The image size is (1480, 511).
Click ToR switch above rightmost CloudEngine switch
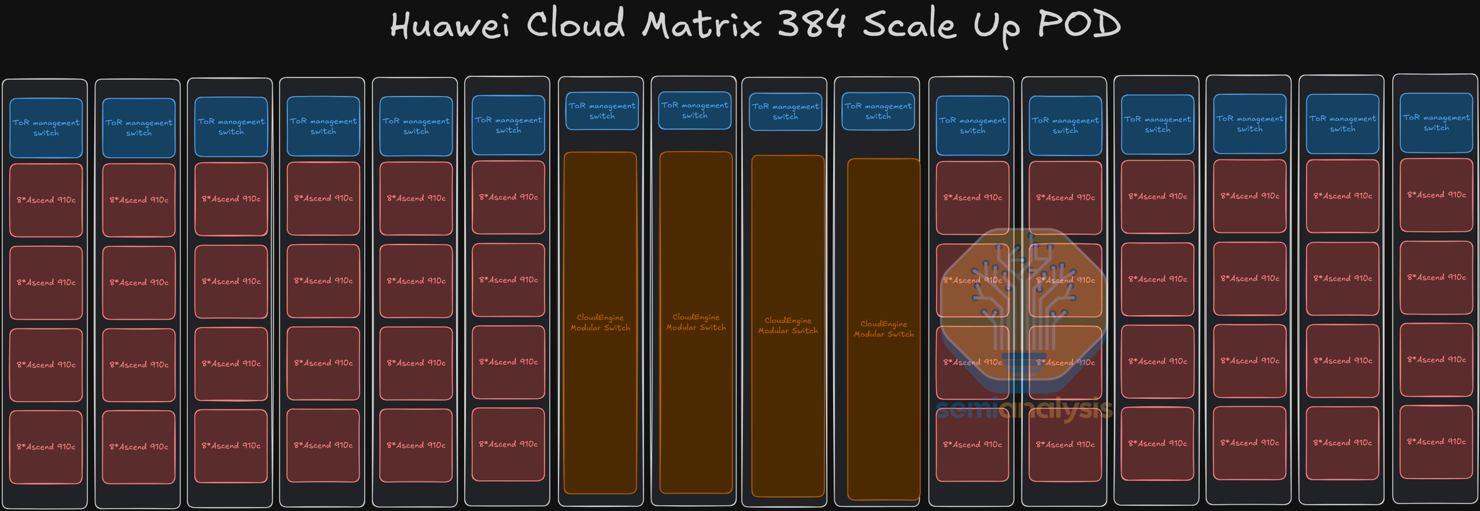coord(878,112)
